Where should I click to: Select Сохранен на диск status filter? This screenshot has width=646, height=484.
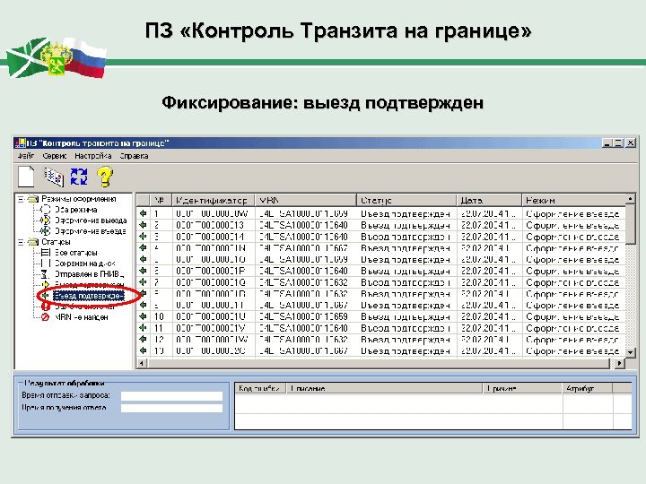tap(85, 264)
